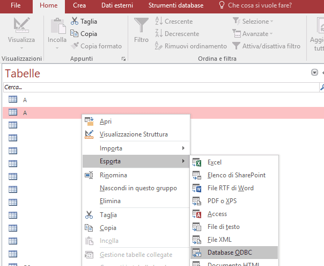324x266 pixels.
Task: Expand the Importa submenu
Action: click(x=136, y=148)
